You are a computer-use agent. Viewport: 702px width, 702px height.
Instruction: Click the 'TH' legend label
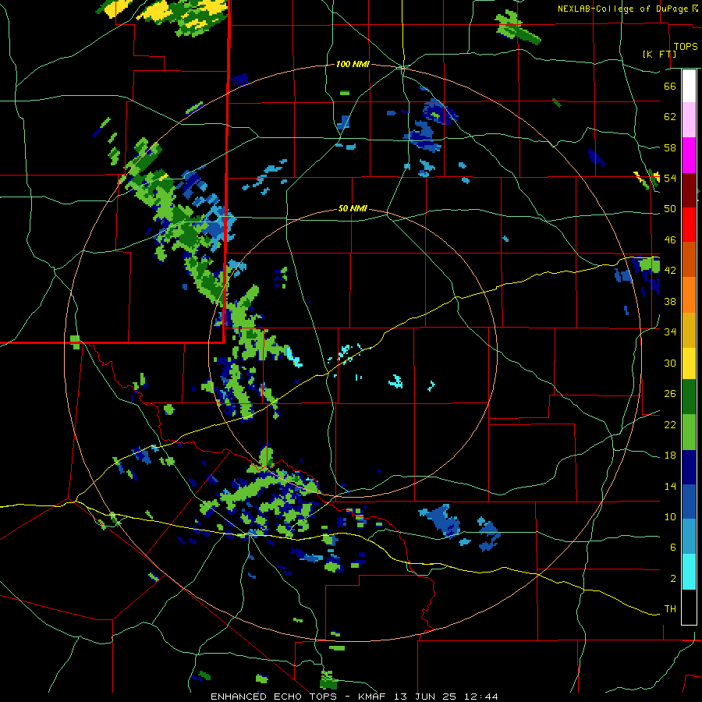pyautogui.click(x=670, y=609)
